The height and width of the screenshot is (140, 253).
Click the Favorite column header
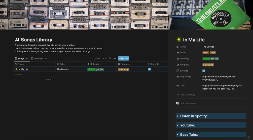(x=158, y=64)
